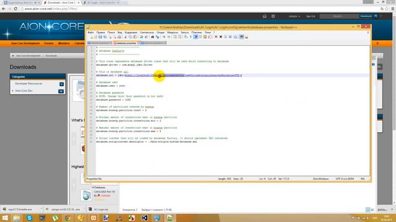Click the Redo arrow icon
Image resolution: width=396 pixels, height=222 pixels.
(146, 37)
